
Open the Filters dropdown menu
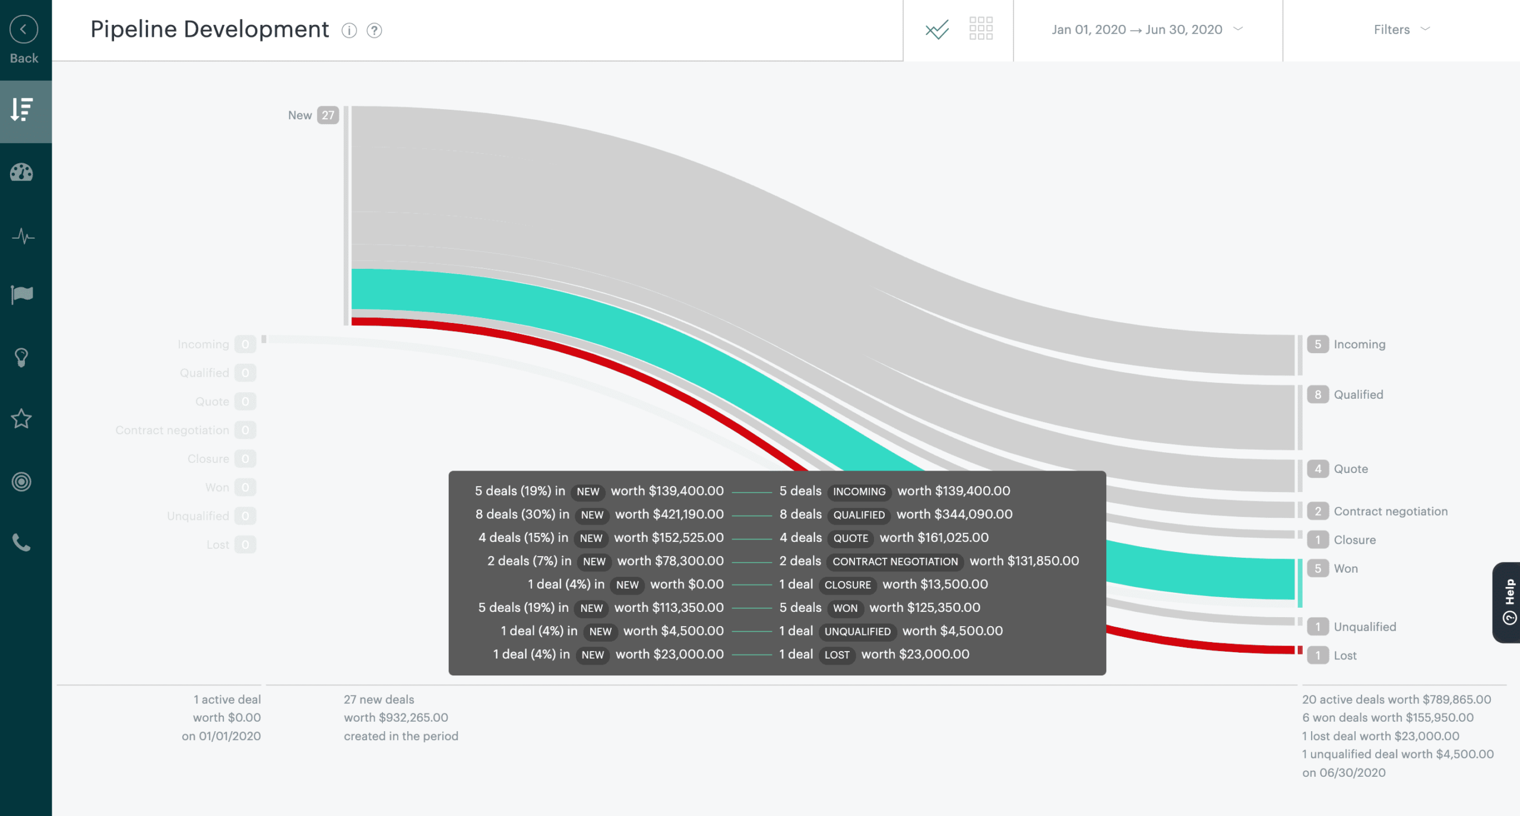1401,29
